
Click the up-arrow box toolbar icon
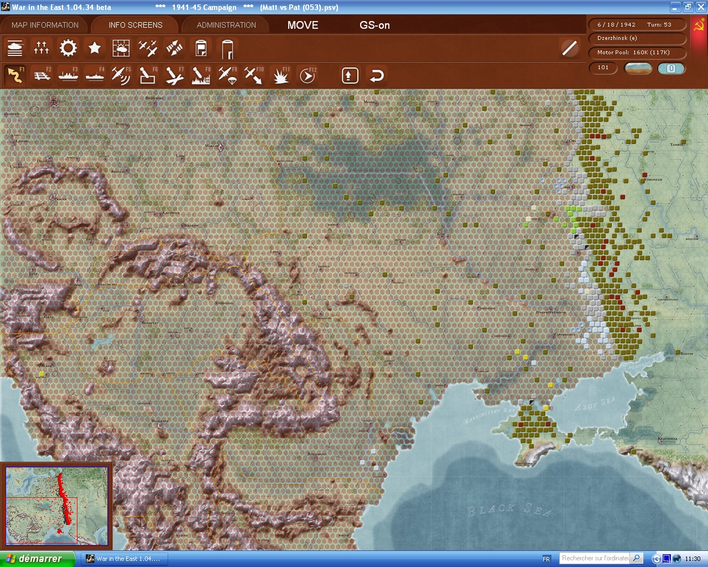[350, 75]
